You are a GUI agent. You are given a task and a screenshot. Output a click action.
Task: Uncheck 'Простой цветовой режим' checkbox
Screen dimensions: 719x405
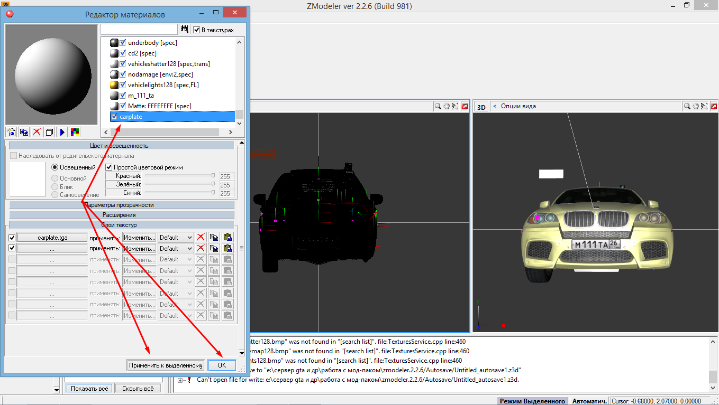109,167
